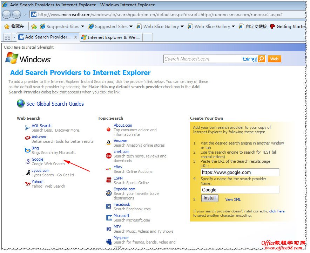Open the Yahoo! provider link
Viewport: 310px width, 253px height.
click(x=38, y=182)
